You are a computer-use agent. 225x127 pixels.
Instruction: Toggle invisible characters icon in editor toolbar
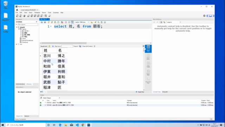(102, 22)
